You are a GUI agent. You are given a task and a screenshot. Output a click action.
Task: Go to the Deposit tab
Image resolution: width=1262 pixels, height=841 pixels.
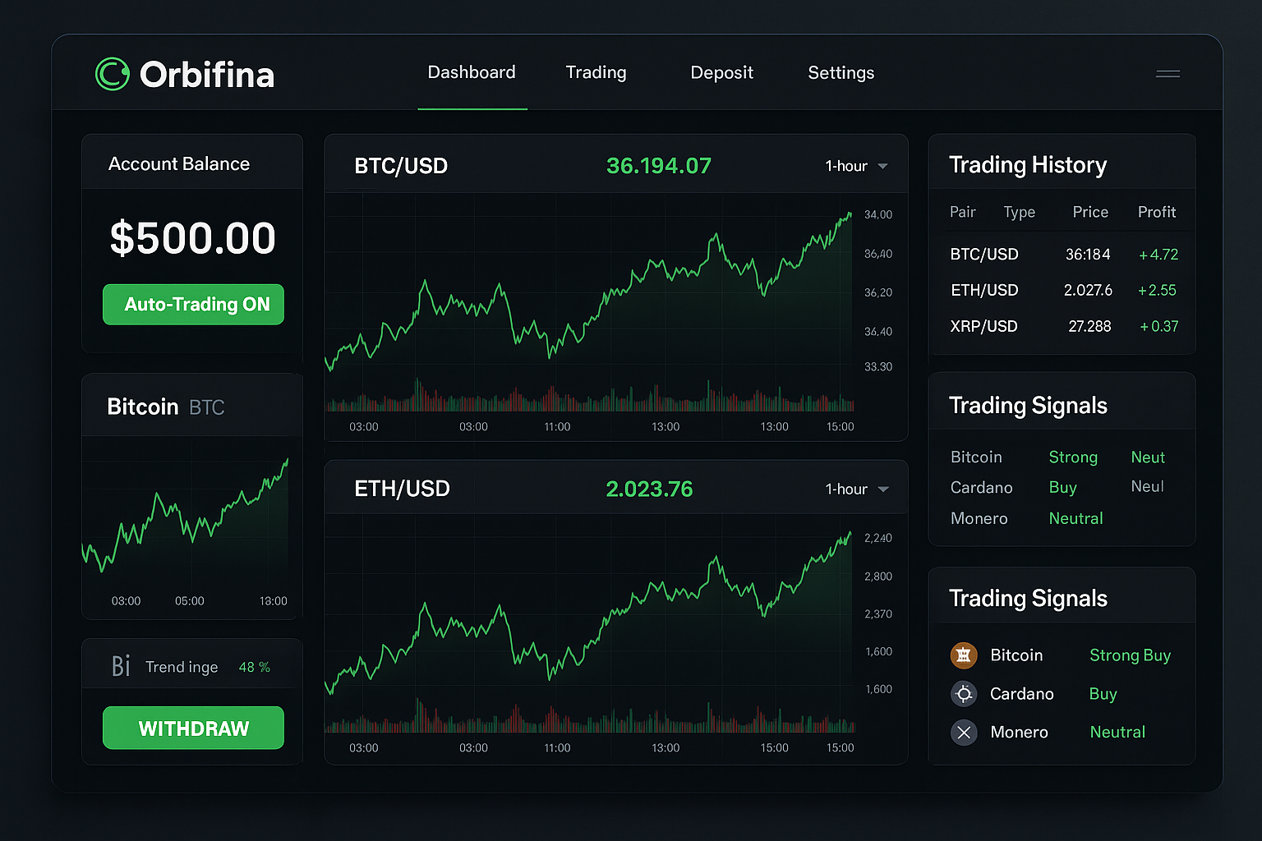coord(721,73)
